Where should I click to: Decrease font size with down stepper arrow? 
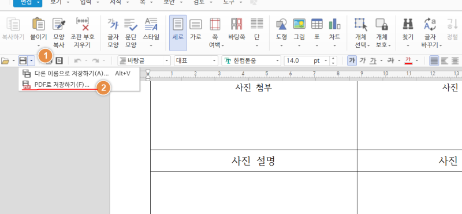(x=333, y=63)
